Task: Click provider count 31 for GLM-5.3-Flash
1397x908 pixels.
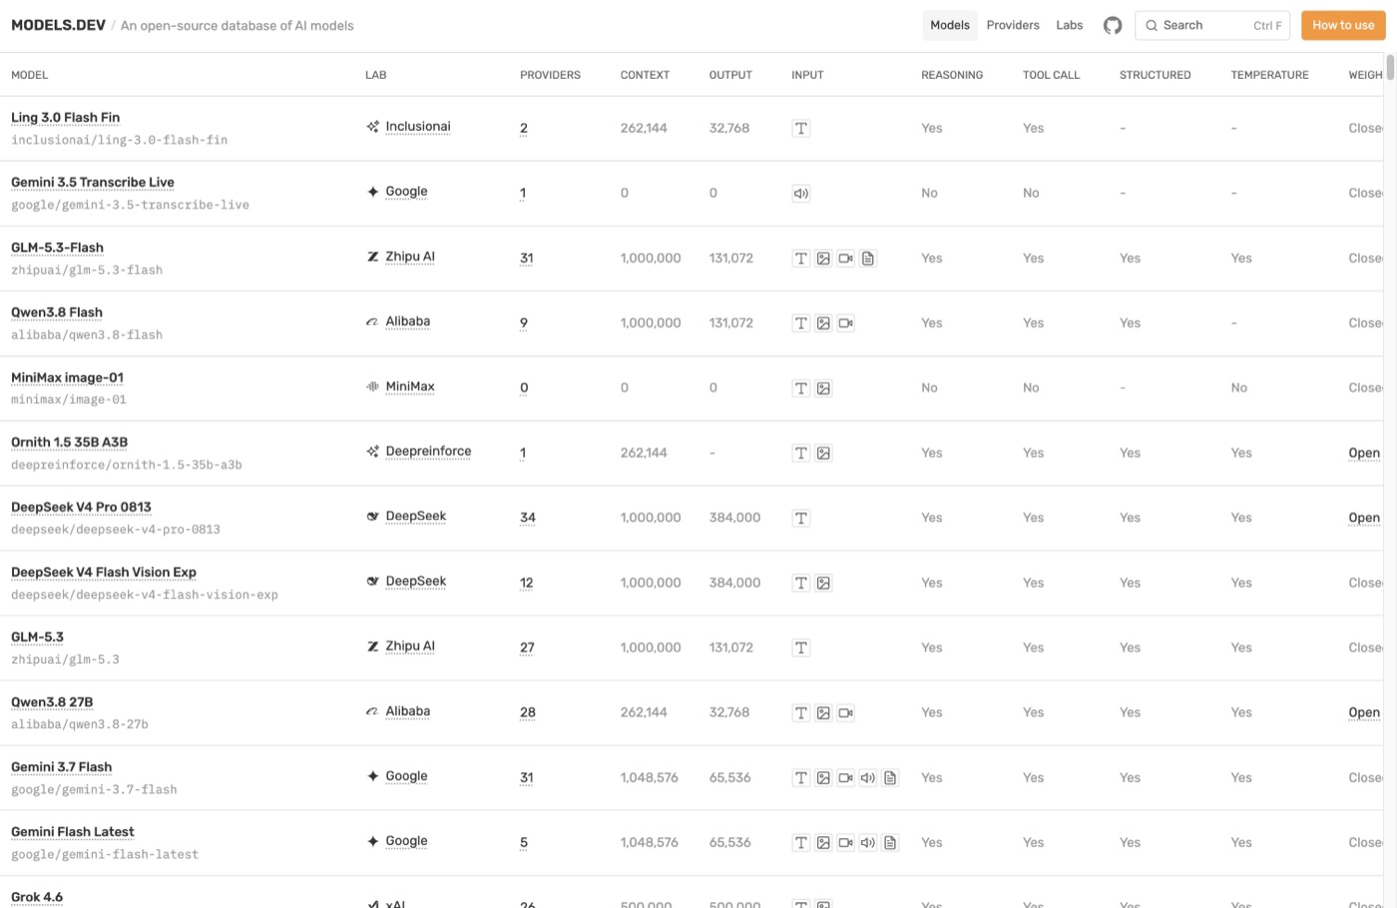Action: (x=527, y=257)
